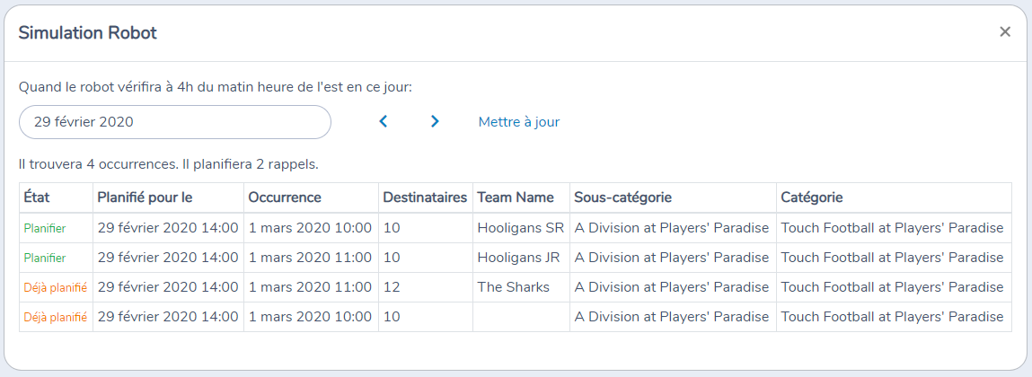This screenshot has height=377, width=1032.
Task: Click the Destinataires column header
Action: point(425,197)
